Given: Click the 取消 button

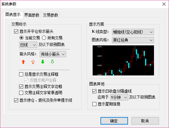Looking at the screenshot, I should (x=145, y=121).
